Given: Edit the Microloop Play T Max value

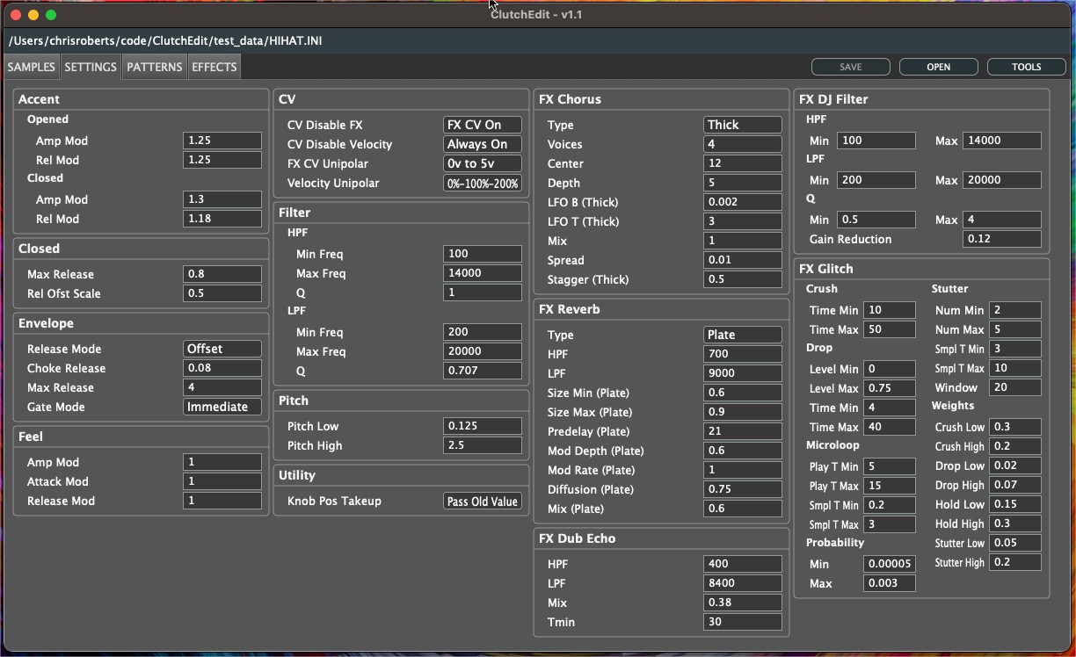Looking at the screenshot, I should pos(890,486).
